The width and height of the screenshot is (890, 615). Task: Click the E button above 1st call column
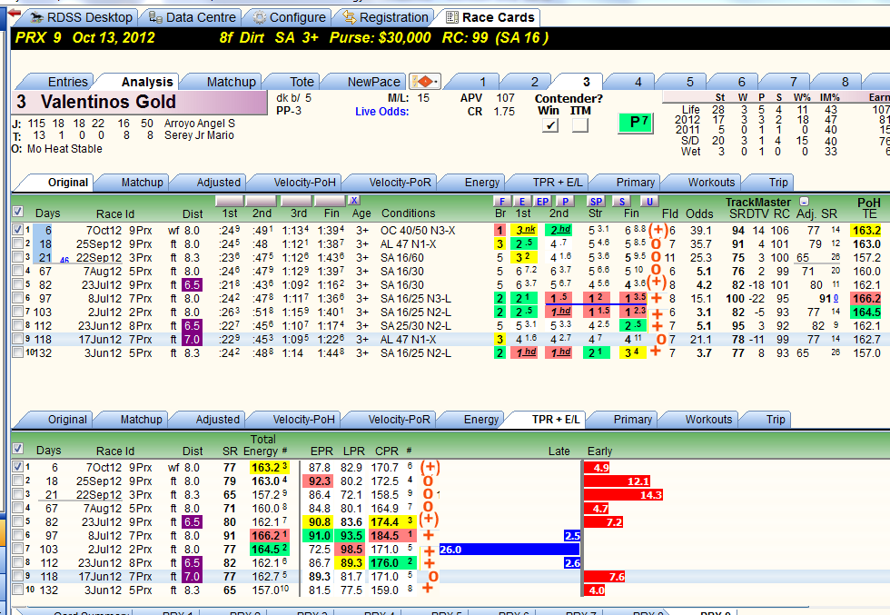pyautogui.click(x=522, y=201)
